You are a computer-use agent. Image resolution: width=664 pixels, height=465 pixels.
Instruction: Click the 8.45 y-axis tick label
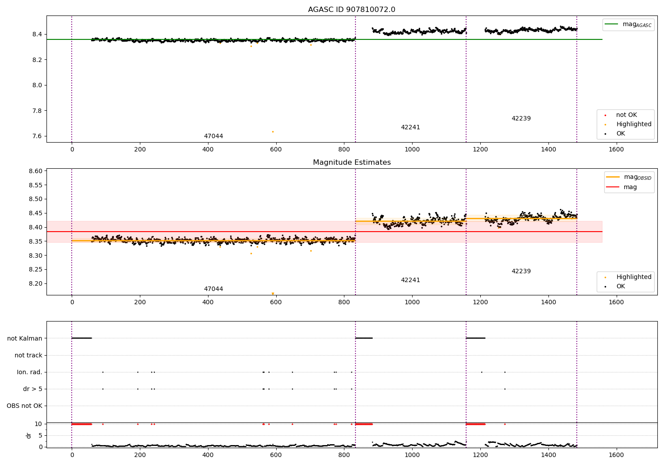[35, 213]
